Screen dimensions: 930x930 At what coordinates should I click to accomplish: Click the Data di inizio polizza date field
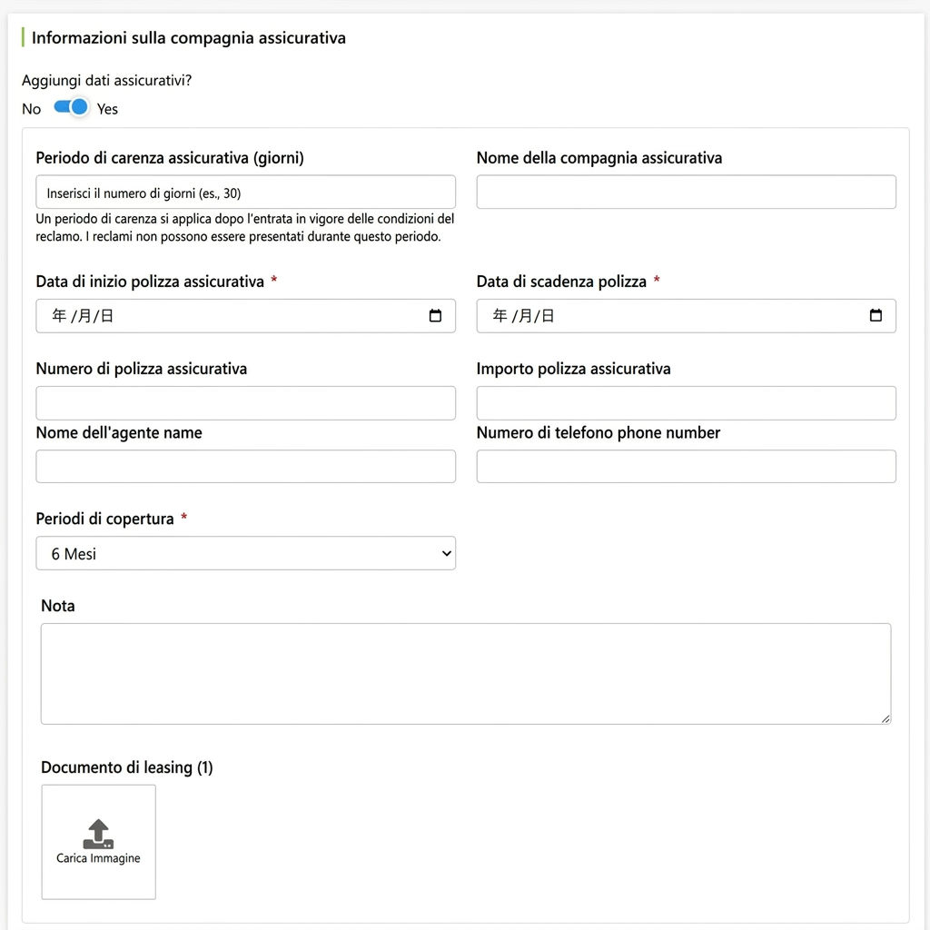(245, 316)
